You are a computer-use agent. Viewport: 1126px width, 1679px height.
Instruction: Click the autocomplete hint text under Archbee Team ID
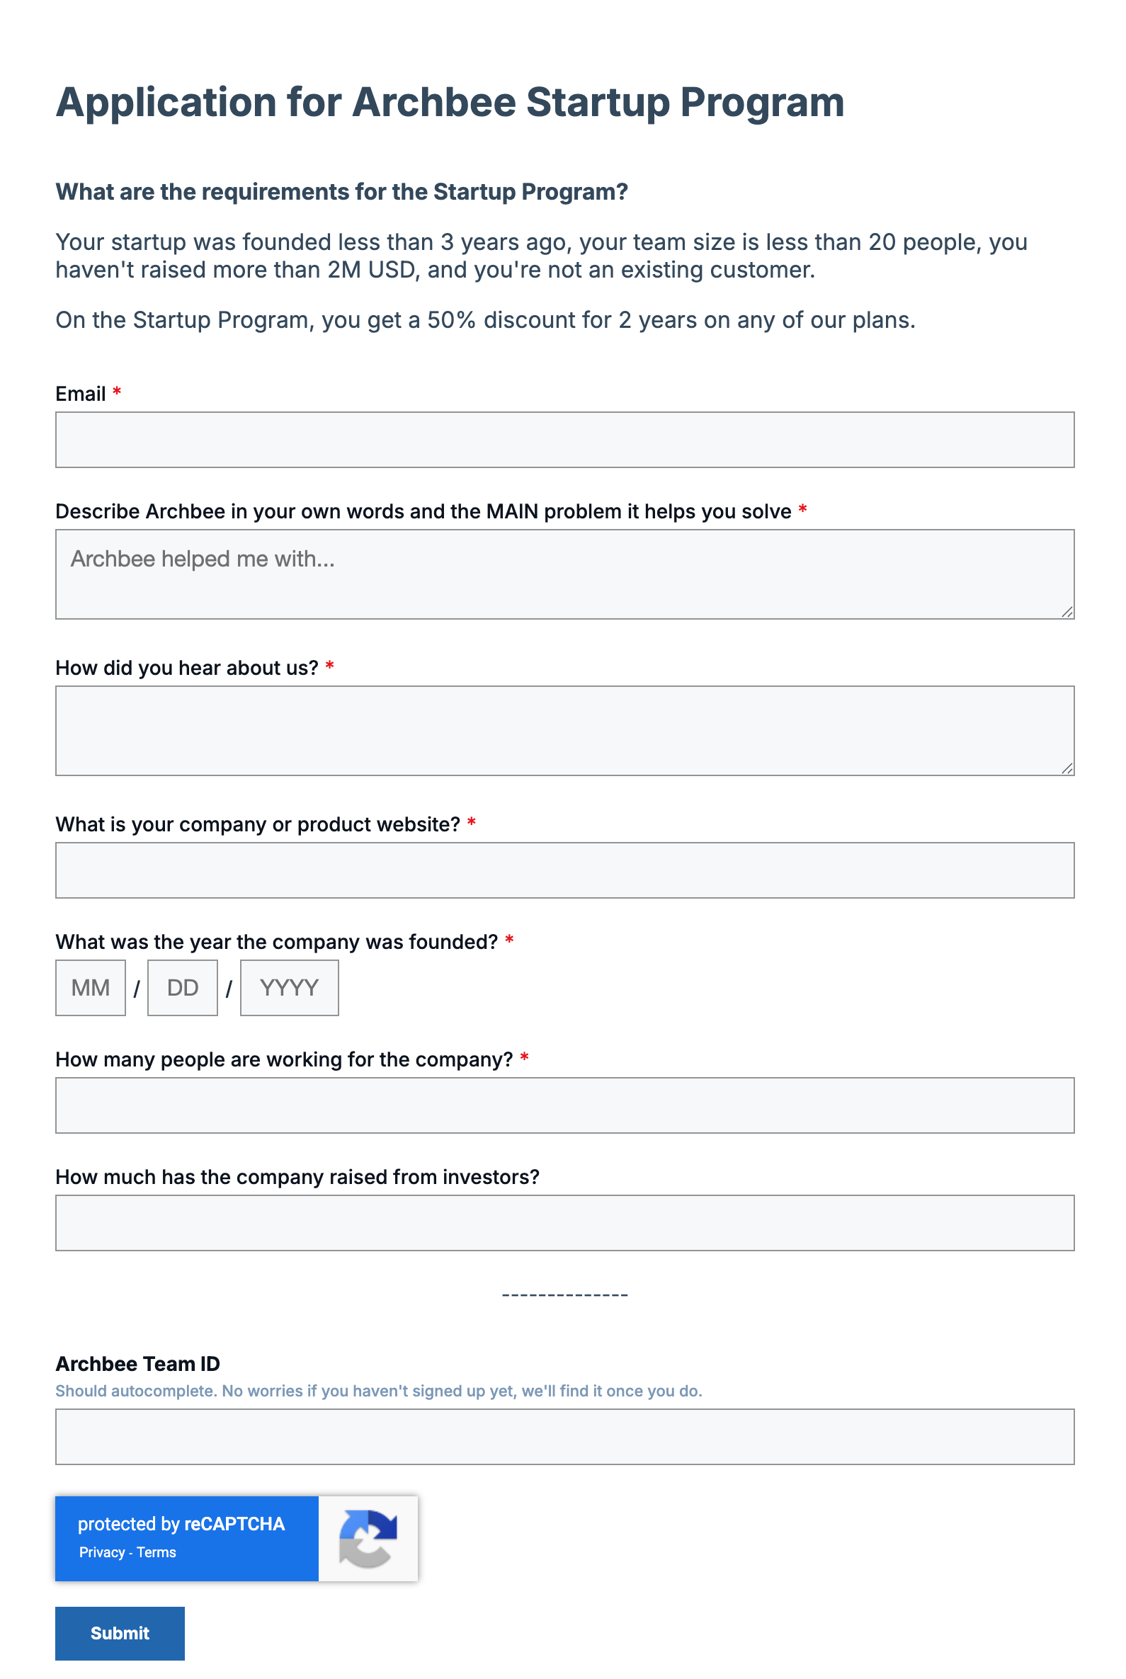(x=380, y=1391)
